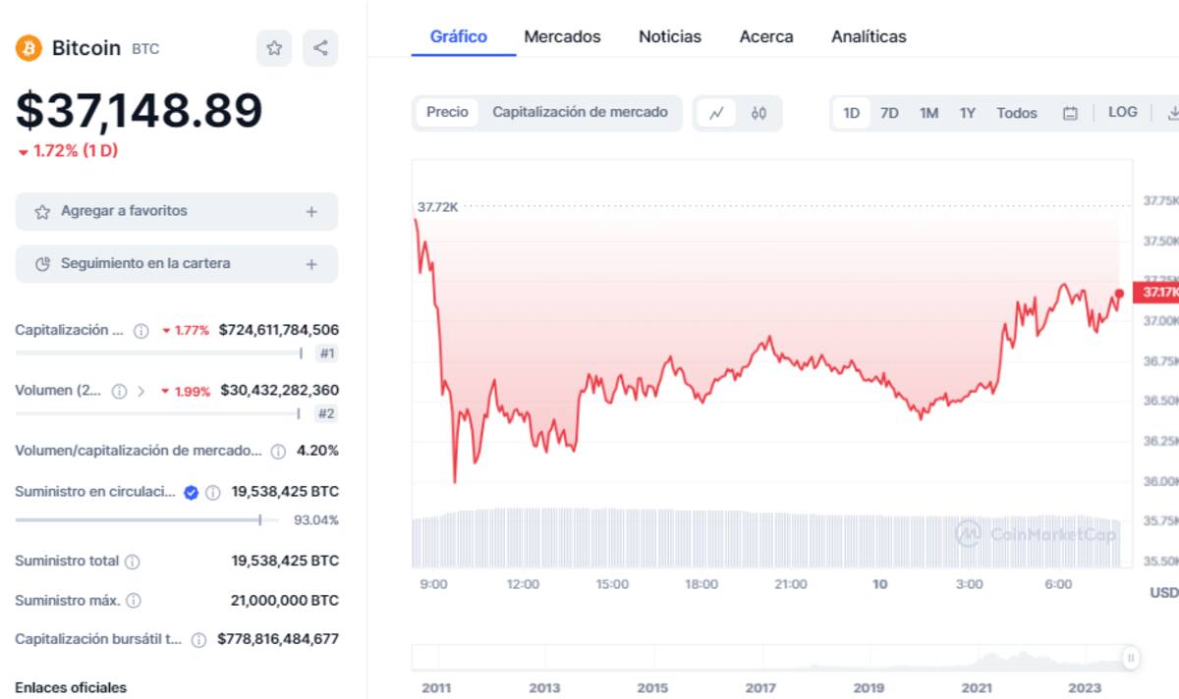Click info icon beside Suministro total
This screenshot has height=699, width=1179.
coord(133,562)
